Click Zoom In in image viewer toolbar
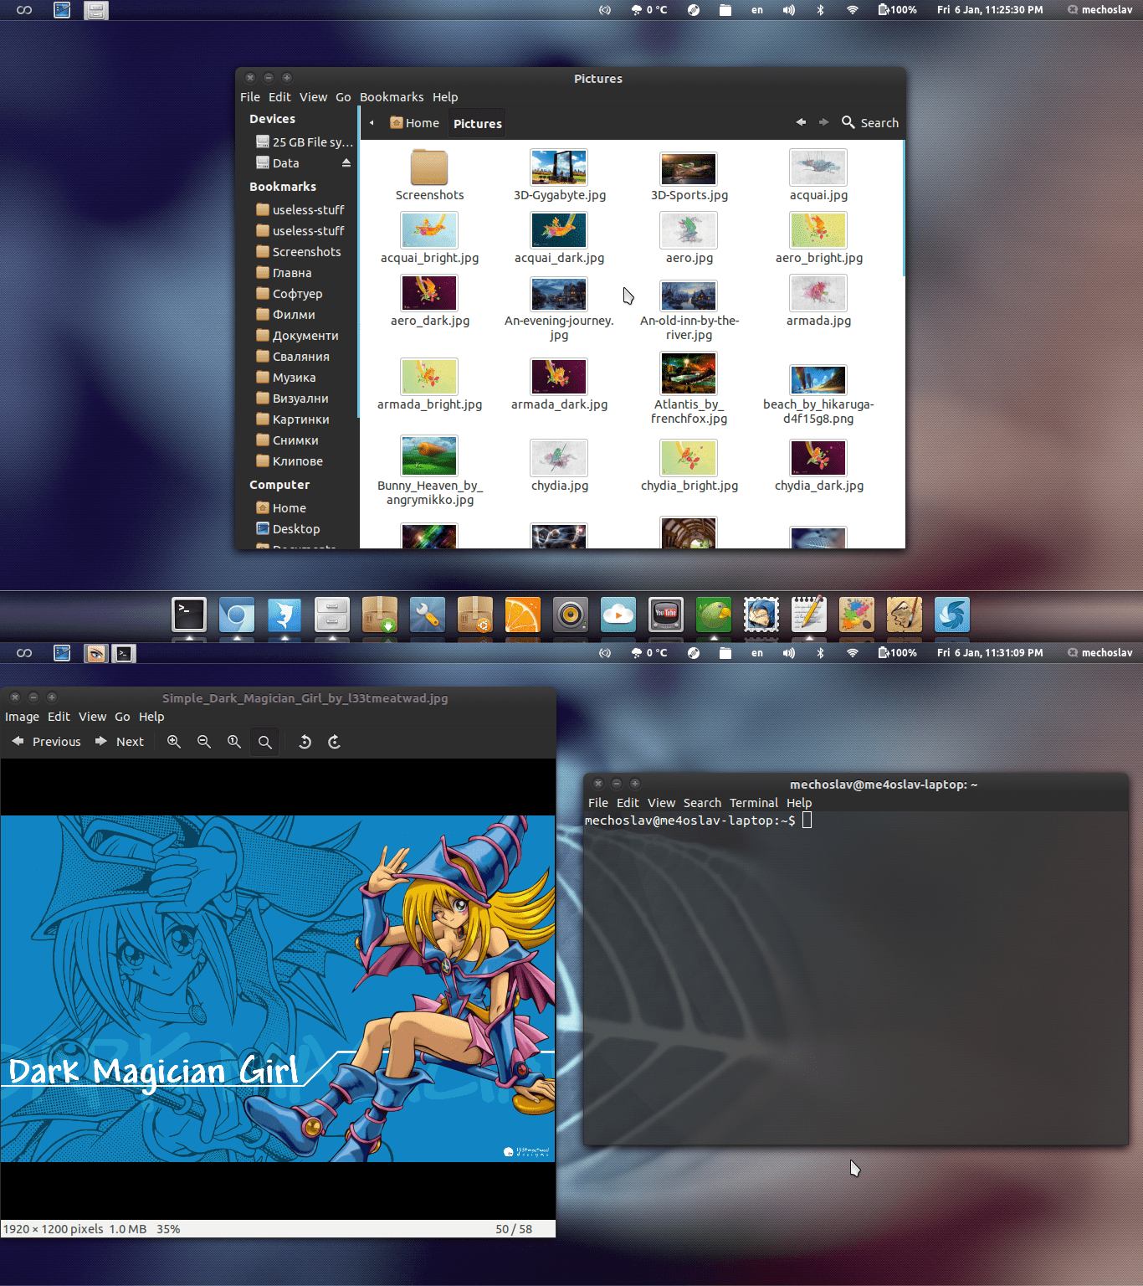 174,742
